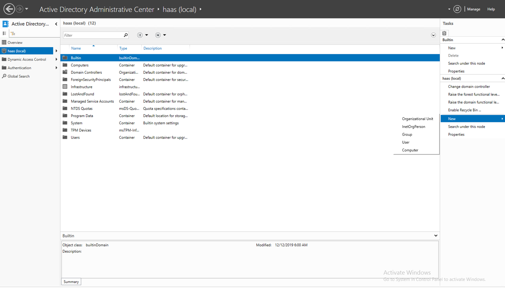Switch navigation pane to tree view

tap(13, 33)
